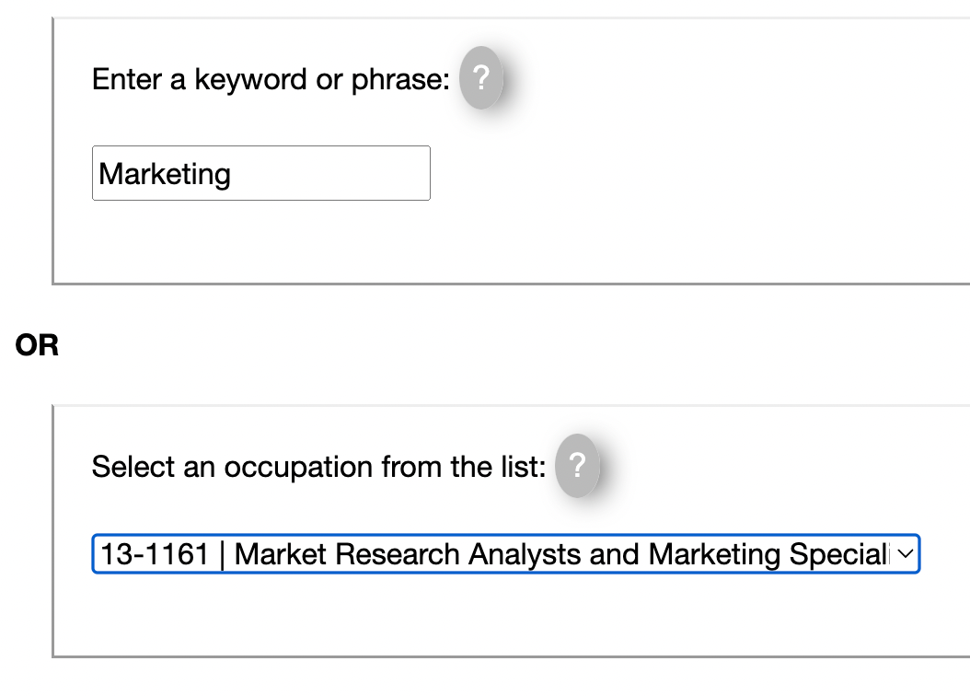This screenshot has width=970, height=696.
Task: Focus the text box containing Marketing
Action: click(260, 173)
